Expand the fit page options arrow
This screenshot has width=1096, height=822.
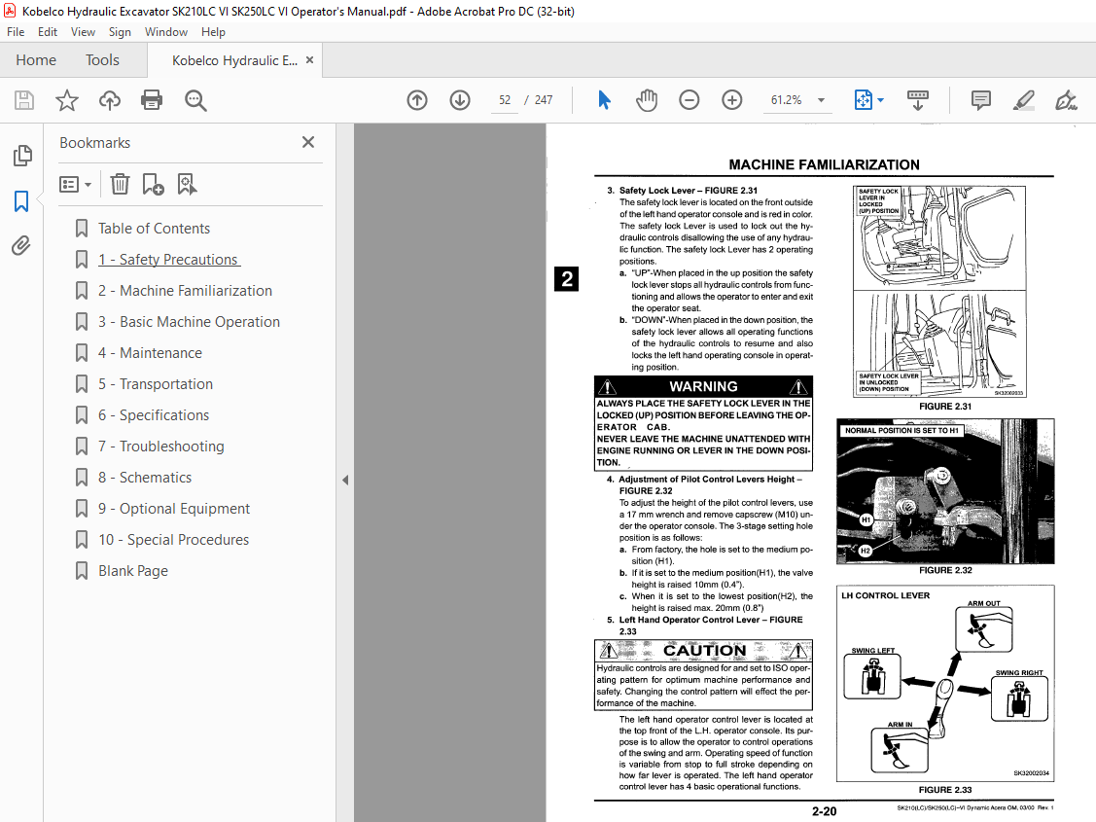click(881, 100)
